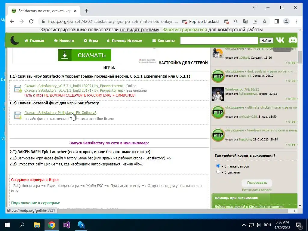Click the FTP avatar of teardown discussion
Screen dimensions: 308x231
(218, 135)
